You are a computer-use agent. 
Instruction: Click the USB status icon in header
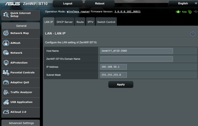point(196,12)
